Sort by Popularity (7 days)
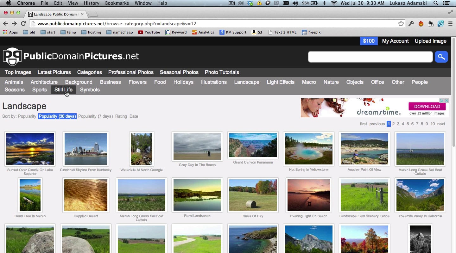Screen dimensions: 456x253 point(95,116)
